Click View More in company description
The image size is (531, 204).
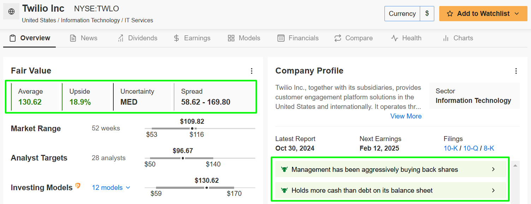pyautogui.click(x=406, y=116)
